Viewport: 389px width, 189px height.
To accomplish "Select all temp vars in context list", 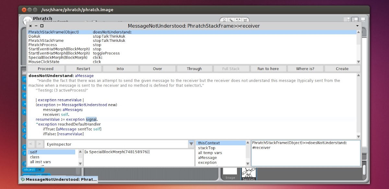I will pyautogui.click(x=221, y=153).
